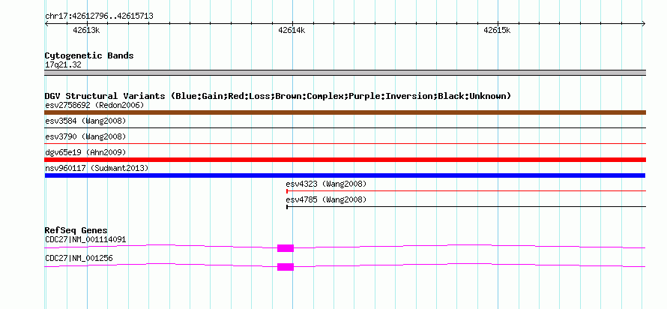Click the Cytogenetic Bands track title
The width and height of the screenshot is (667, 309).
tap(89, 55)
